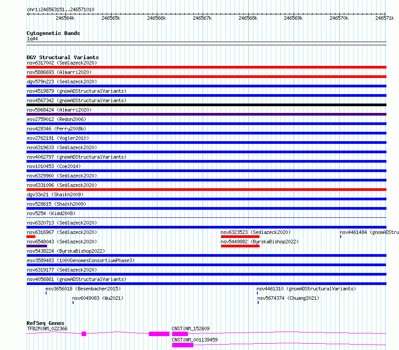Click chr1:246563151..246571010 coordinate label
Image resolution: width=399 pixels, height=350 pixels.
pyautogui.click(x=61, y=10)
